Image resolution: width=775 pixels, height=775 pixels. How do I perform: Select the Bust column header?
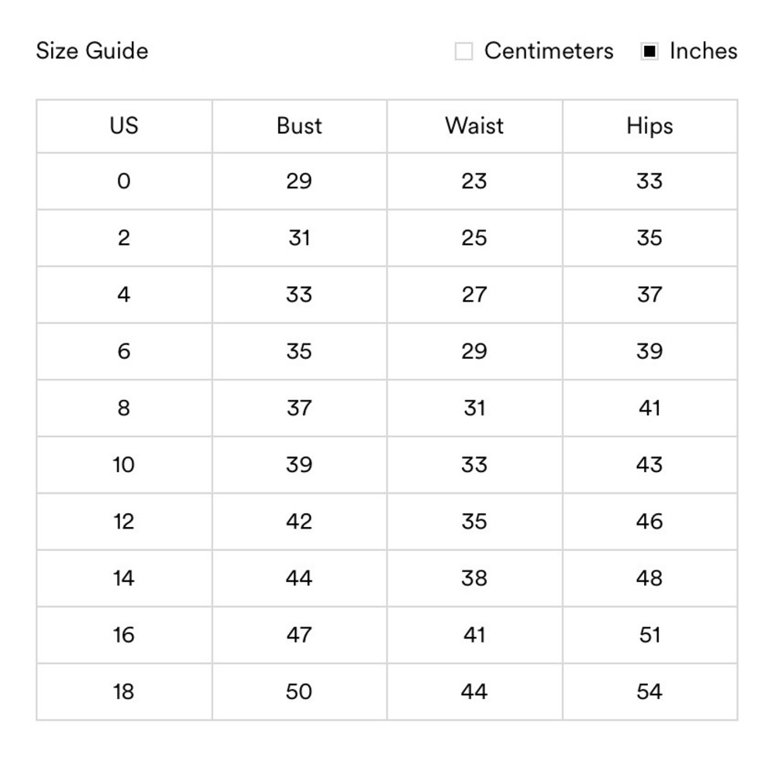299,126
